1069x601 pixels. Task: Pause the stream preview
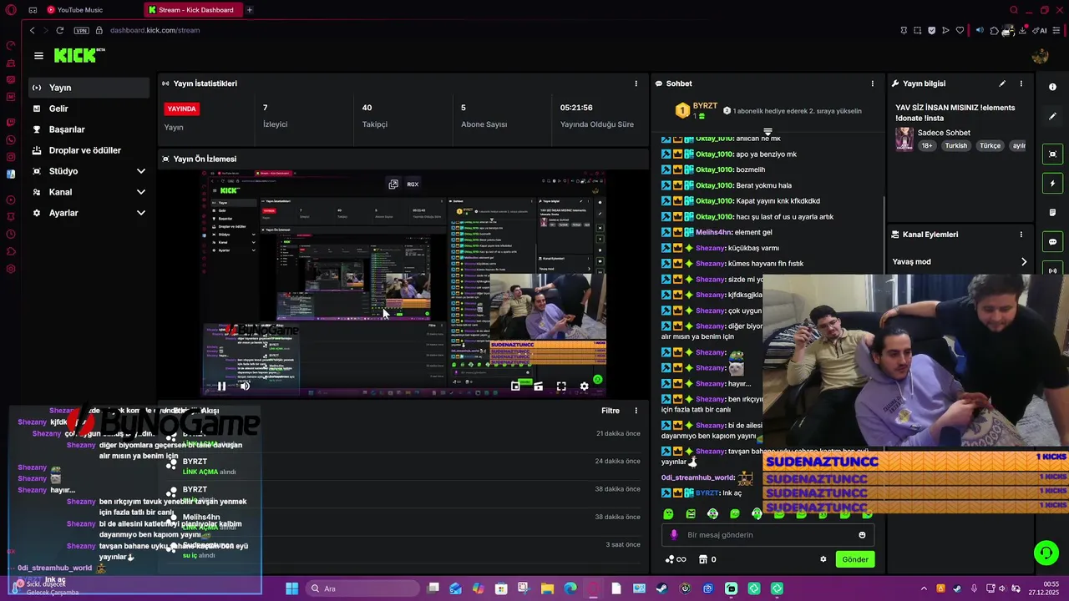(x=221, y=386)
